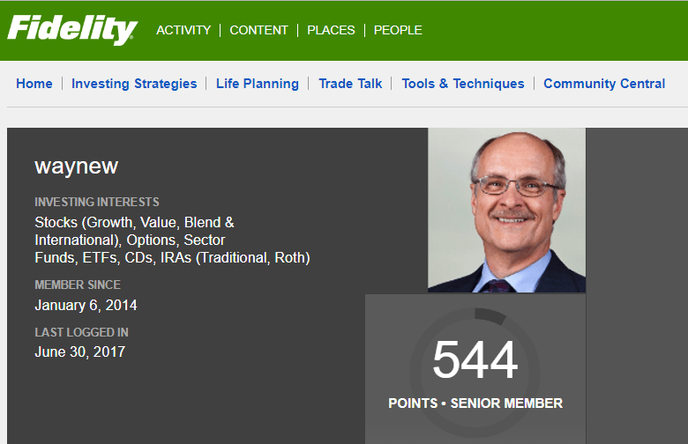
Task: Click the Investing Interests heading
Action: [x=97, y=202]
